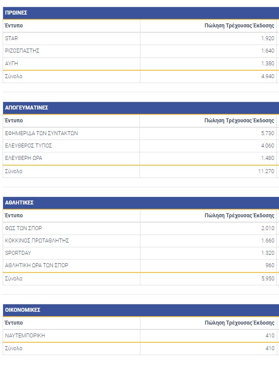279x367 pixels.
Task: Select ΕΦΗΜΕΡΙΔΑ ΤΩΝ ΣΥΝΤΑΚΤΩΝ entry
Action: 41,133
